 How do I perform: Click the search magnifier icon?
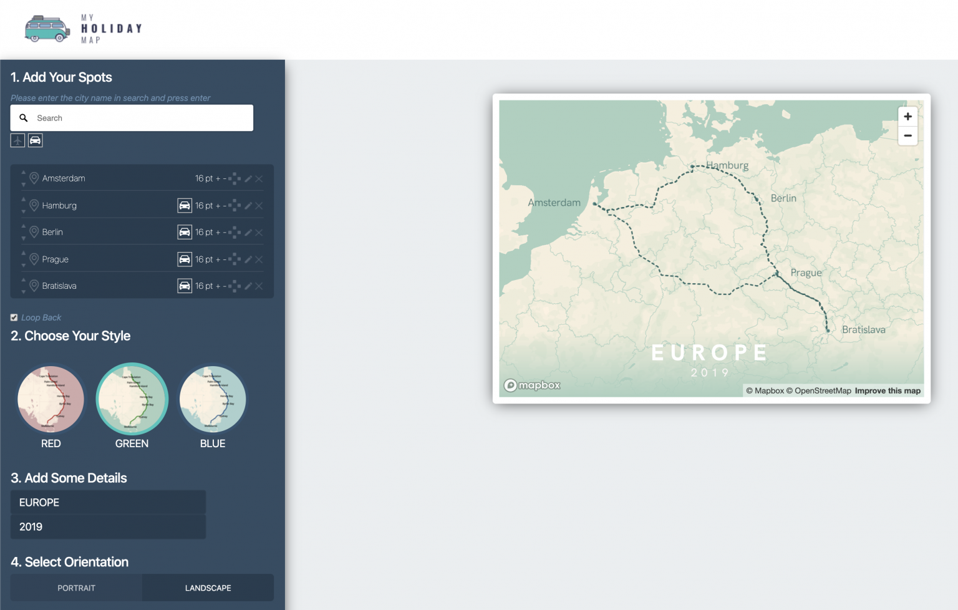pos(24,118)
